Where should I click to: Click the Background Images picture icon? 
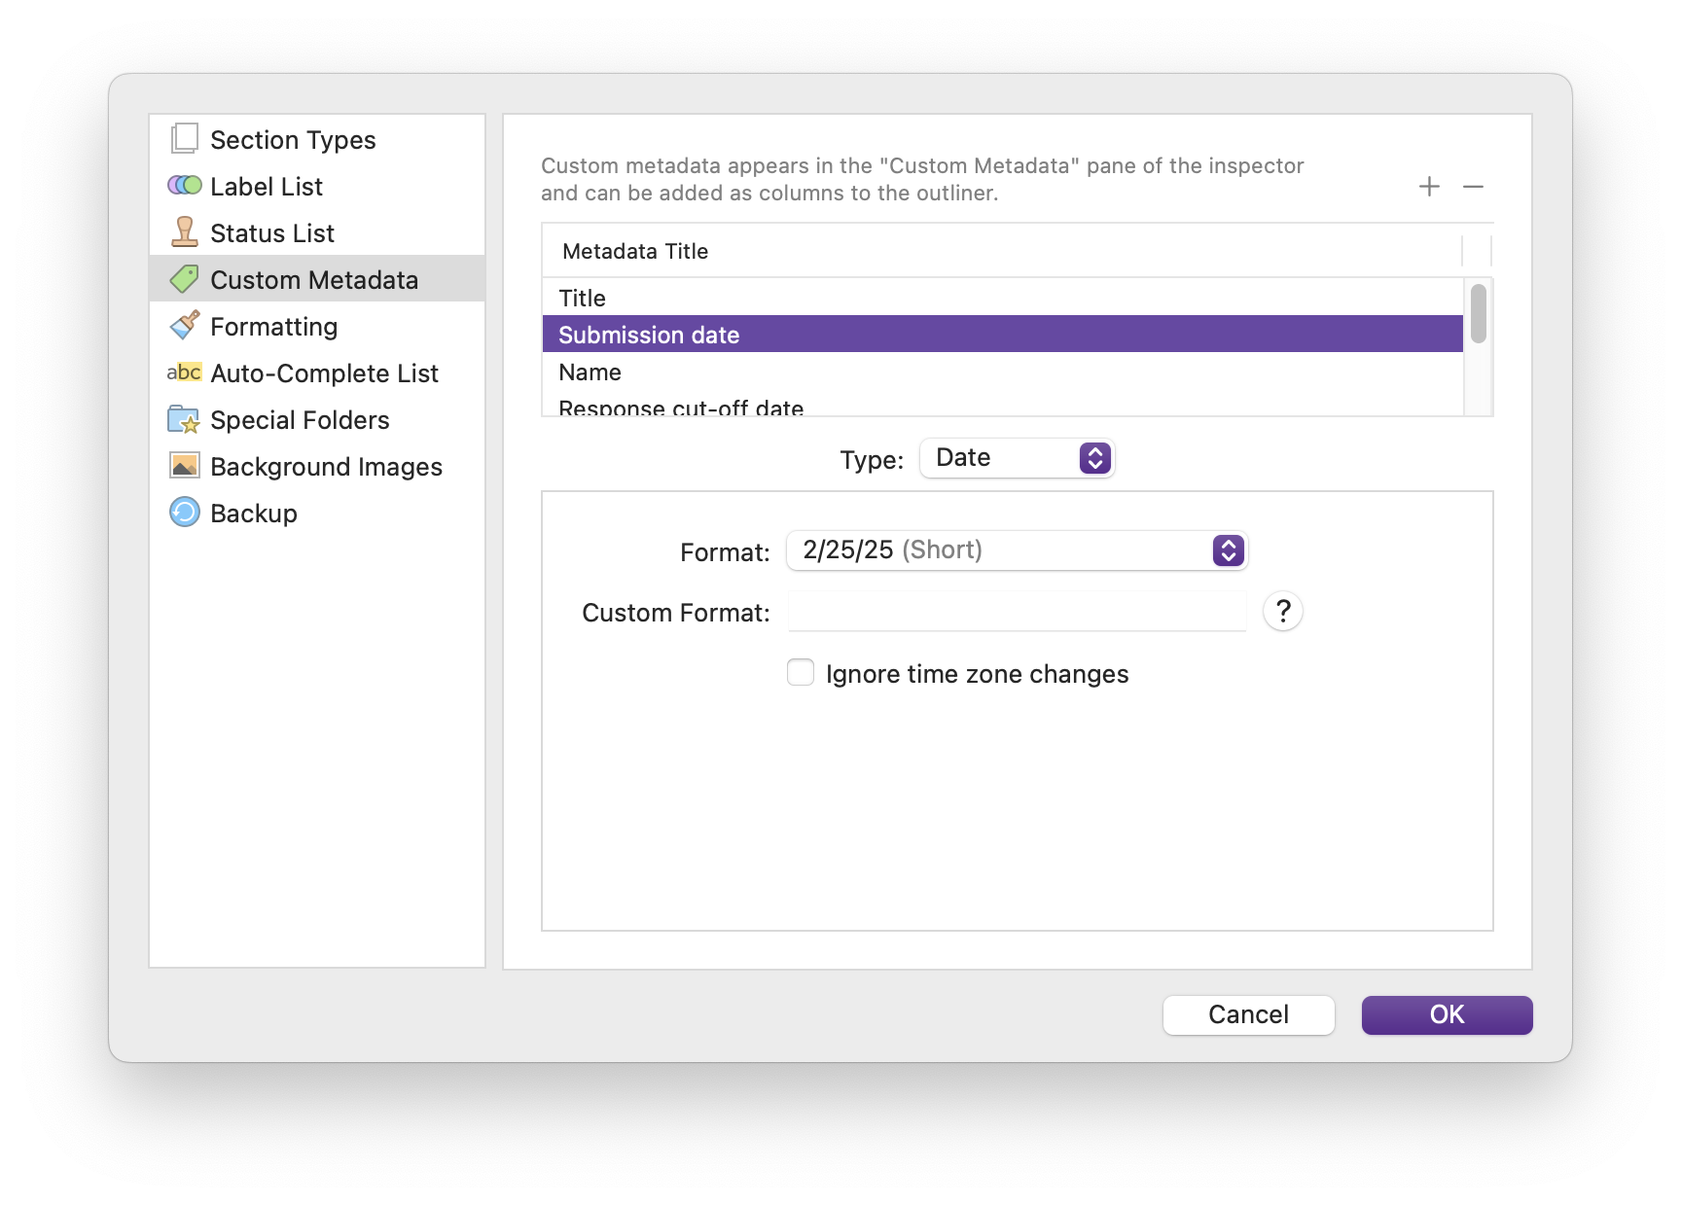click(184, 466)
